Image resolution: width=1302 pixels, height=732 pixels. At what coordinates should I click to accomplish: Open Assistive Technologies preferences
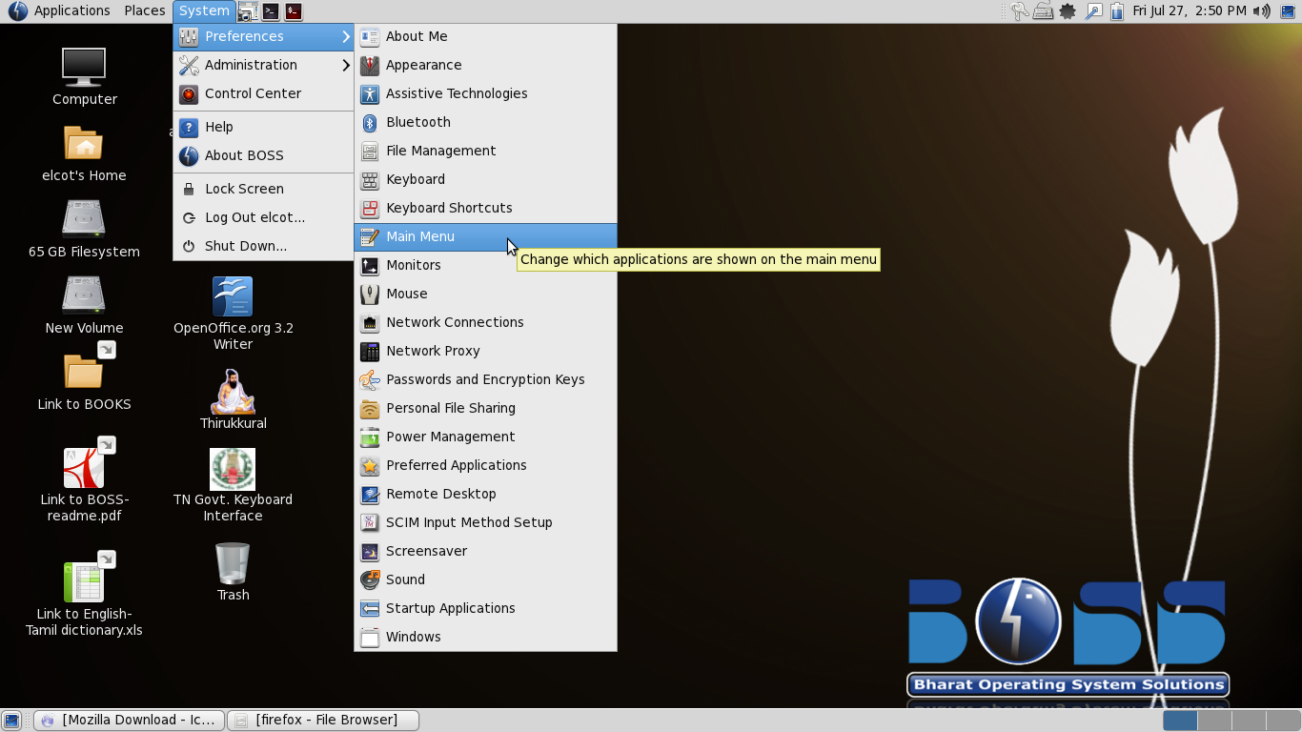click(485, 93)
